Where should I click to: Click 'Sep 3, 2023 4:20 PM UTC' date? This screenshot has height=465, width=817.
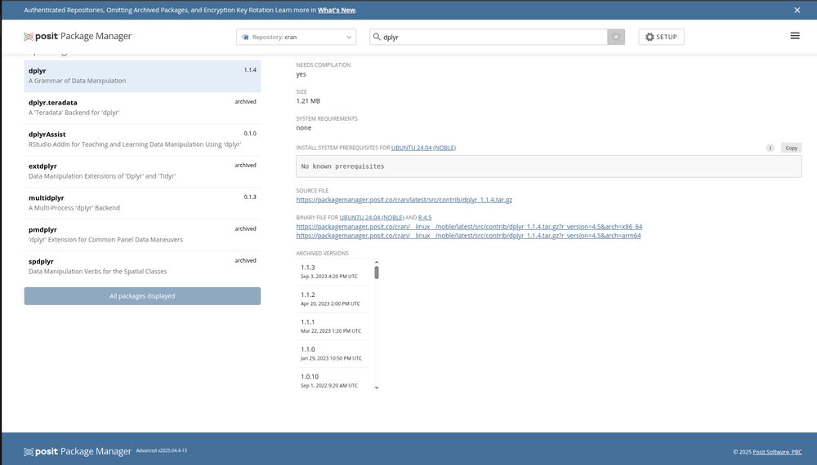328,277
